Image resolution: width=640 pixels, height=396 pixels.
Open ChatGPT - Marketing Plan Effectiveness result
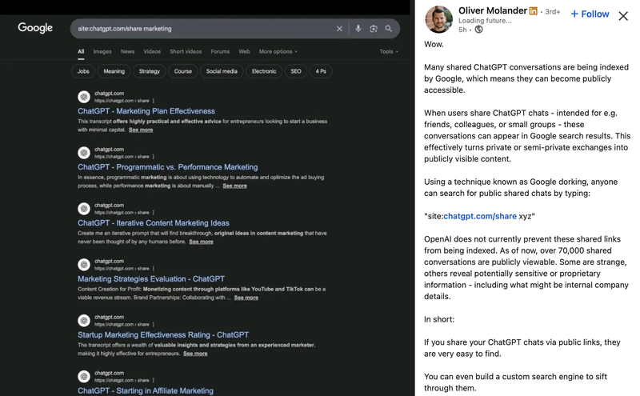coord(146,111)
